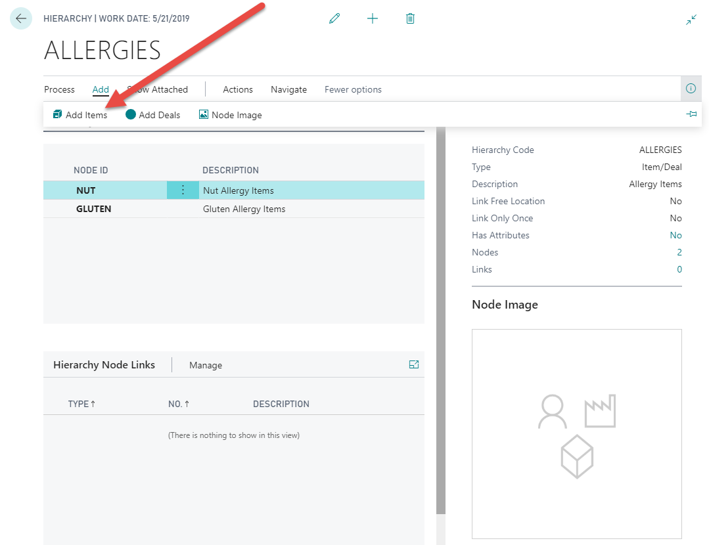Open the Manage menu for Node Links

pos(206,365)
